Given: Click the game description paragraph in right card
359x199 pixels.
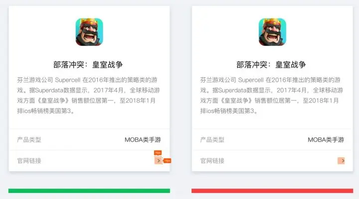Looking at the screenshot, I should point(272,96).
